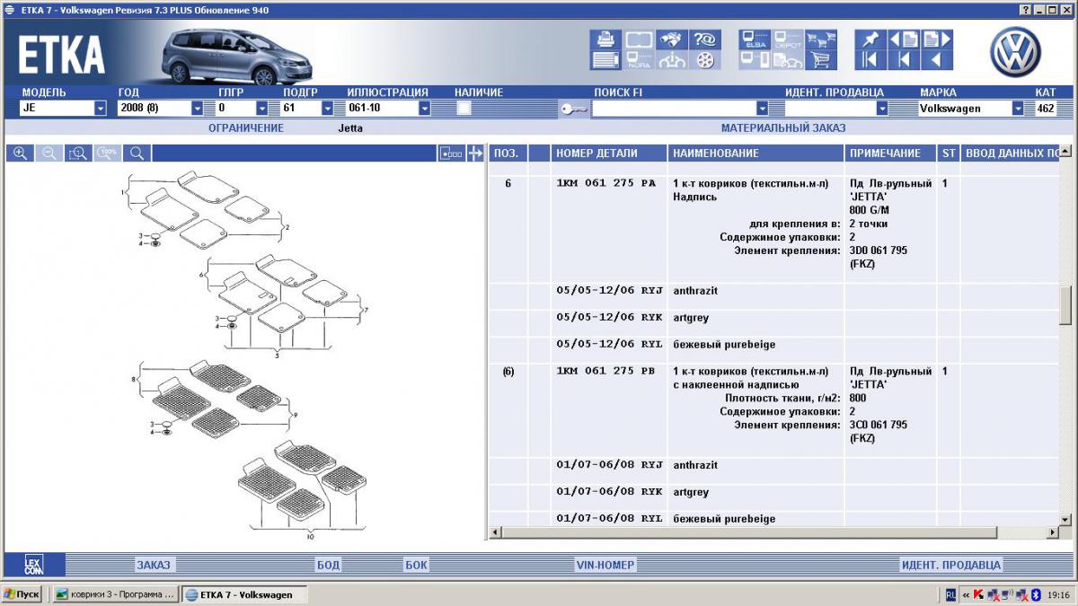
Task: Click the position dots layout icon
Action: 452,154
